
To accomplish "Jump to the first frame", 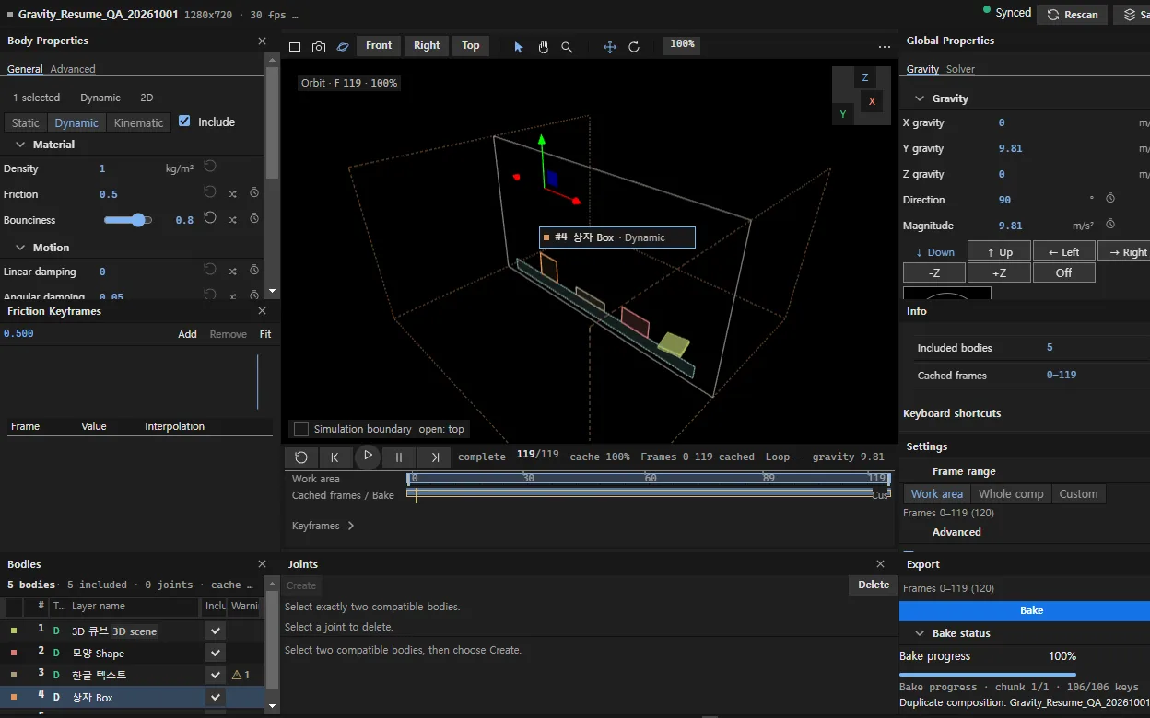I will tap(335, 457).
